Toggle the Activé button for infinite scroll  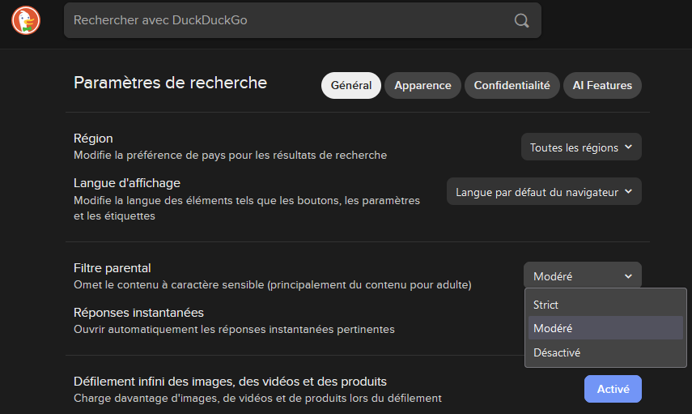[612, 389]
